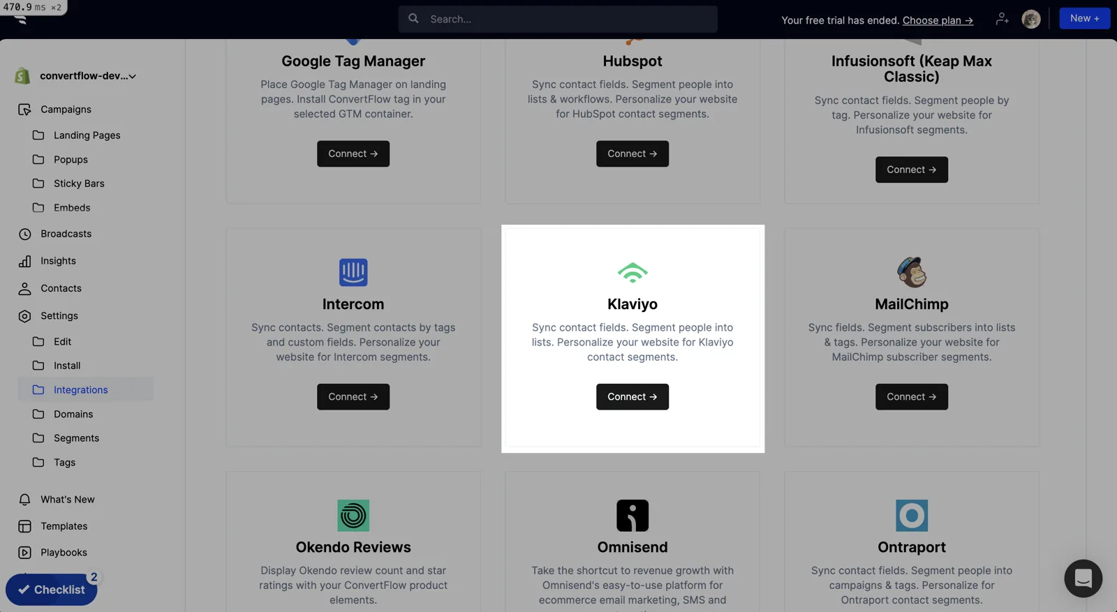
Task: Click the Edit folder icon
Action: click(x=38, y=342)
